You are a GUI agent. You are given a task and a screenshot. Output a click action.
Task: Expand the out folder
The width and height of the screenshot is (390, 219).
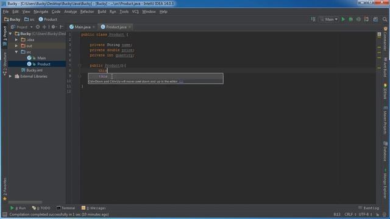16,46
